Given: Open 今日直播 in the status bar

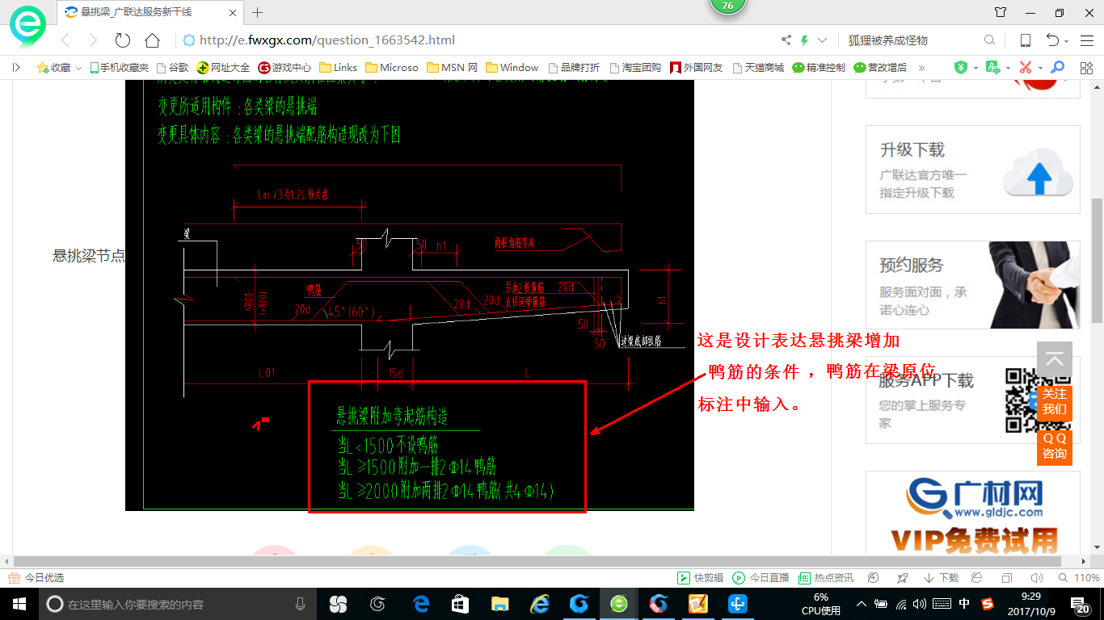Looking at the screenshot, I should pos(761,578).
